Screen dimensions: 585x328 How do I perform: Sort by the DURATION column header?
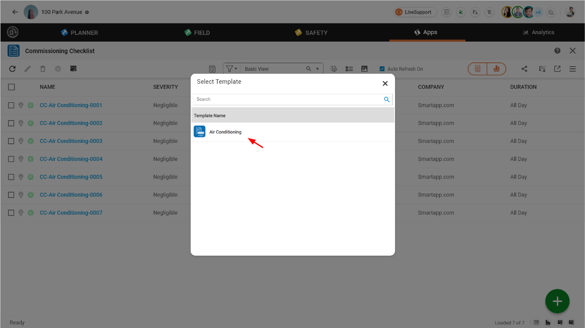(x=524, y=87)
